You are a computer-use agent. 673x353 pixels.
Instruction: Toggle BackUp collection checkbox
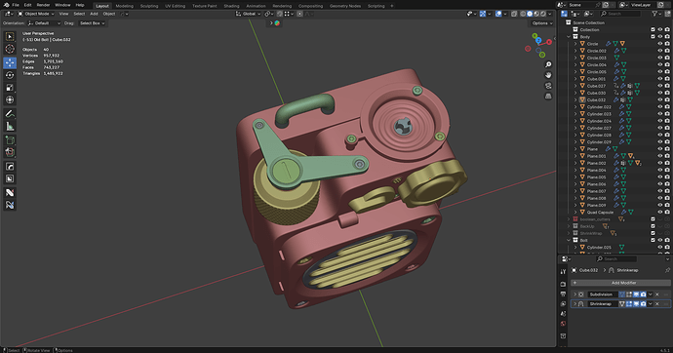coord(653,226)
